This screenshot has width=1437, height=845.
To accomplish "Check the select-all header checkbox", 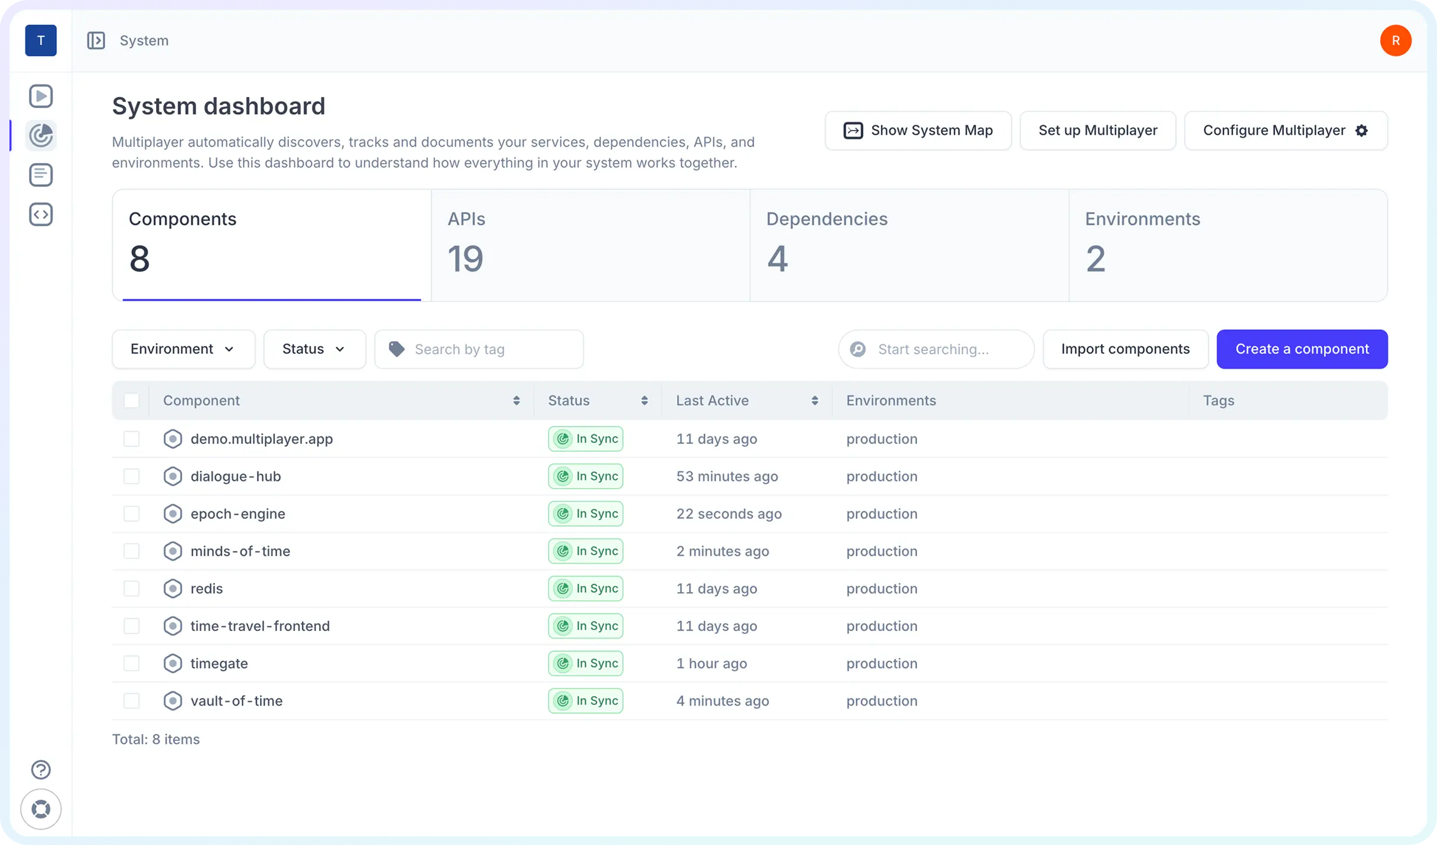I will pos(131,401).
